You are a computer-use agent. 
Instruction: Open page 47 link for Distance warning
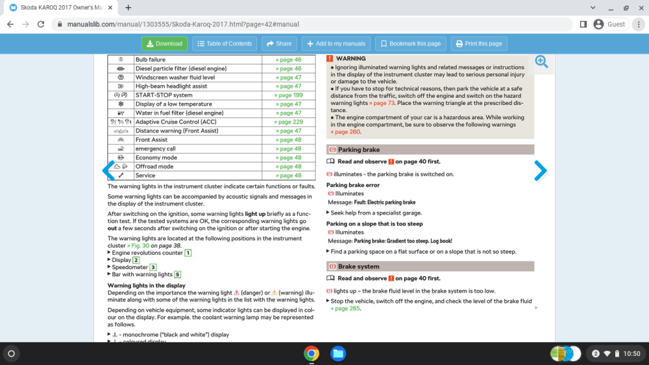289,130
